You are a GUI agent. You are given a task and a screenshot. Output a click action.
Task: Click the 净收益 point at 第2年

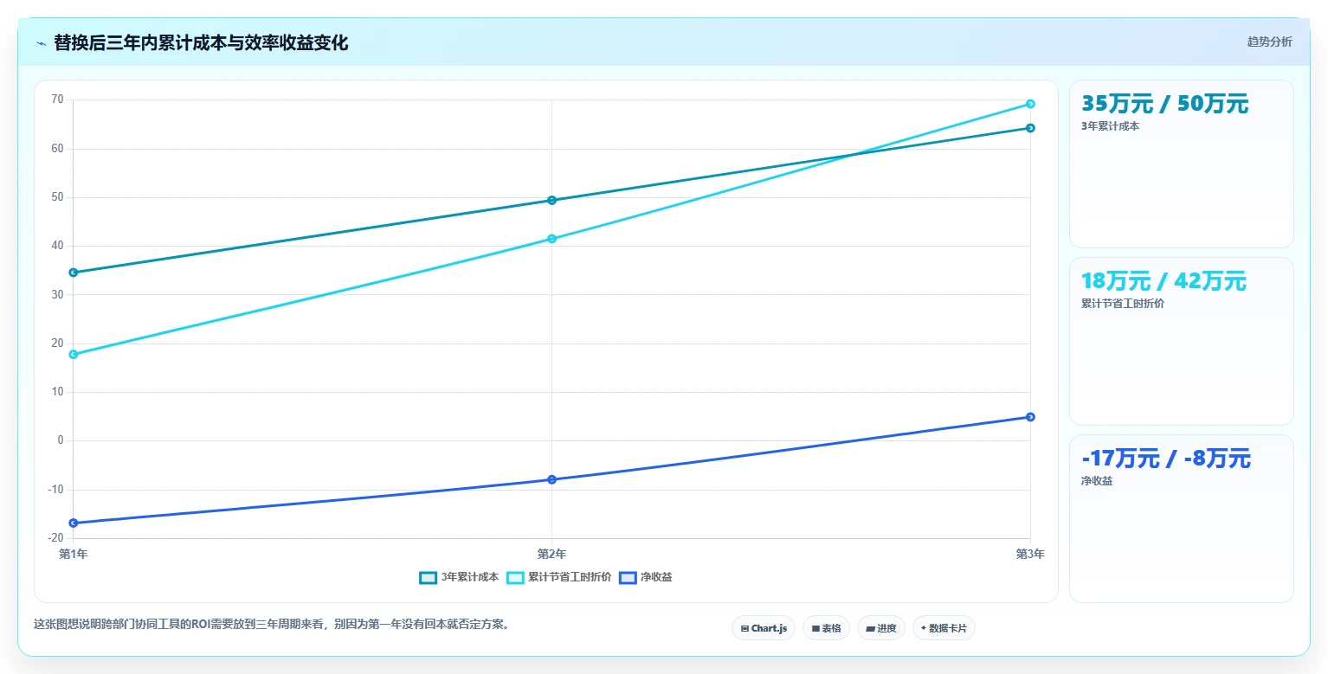[551, 479]
